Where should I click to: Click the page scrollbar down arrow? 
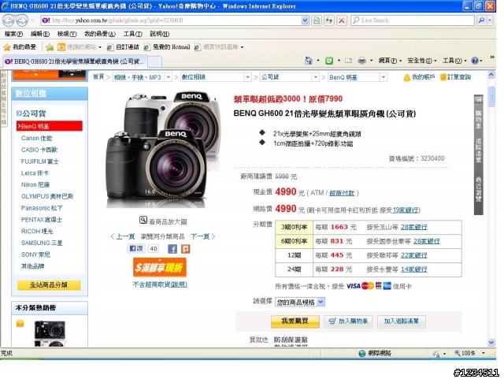click(491, 342)
